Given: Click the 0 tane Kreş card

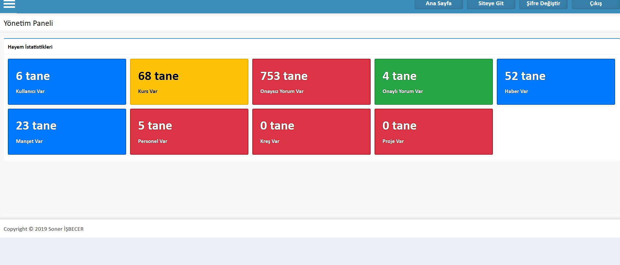Looking at the screenshot, I should 311,132.
